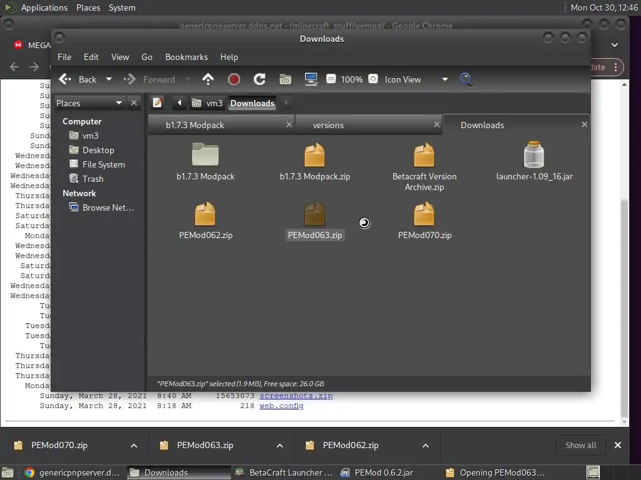This screenshot has width=641, height=480.
Task: Select the launcher-1.09_16.jar file icon
Action: coord(534,155)
